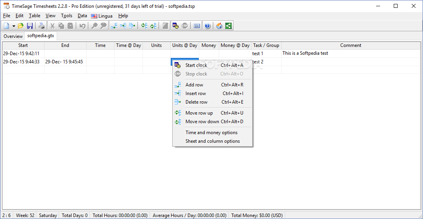Select the softpedia.gtx tab
The height and width of the screenshot is (219, 423).
(x=41, y=36)
